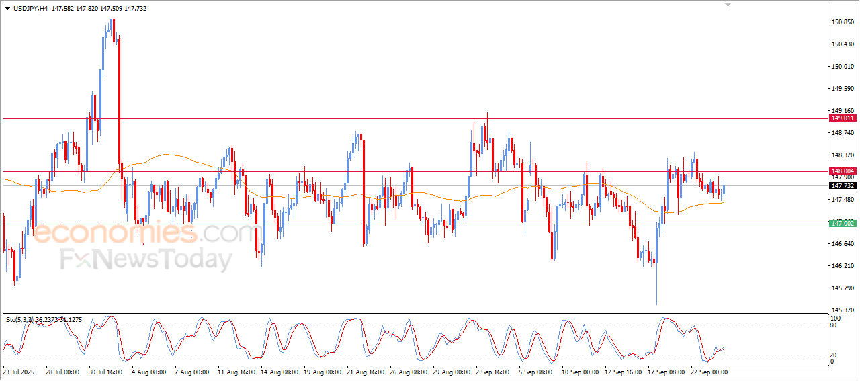The height and width of the screenshot is (381, 860).
Task: Click the 4 Aug 08:00 time label
Action: click(148, 371)
